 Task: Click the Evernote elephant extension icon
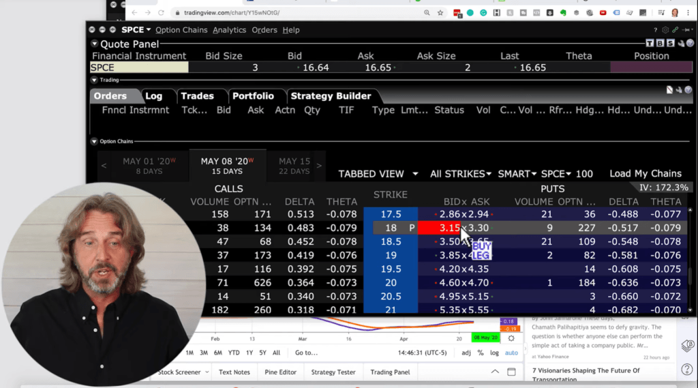(563, 13)
